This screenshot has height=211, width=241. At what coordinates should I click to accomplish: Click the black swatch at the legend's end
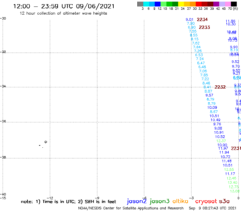[x=234, y=4]
